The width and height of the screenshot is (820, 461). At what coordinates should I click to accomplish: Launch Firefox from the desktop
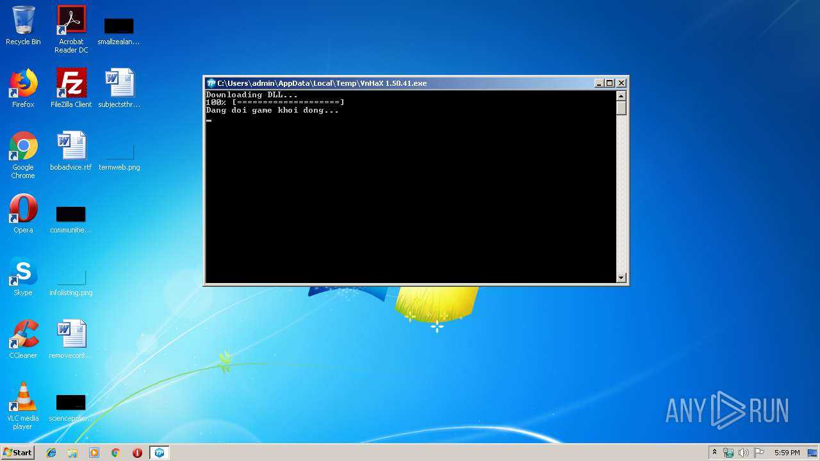coord(23,88)
